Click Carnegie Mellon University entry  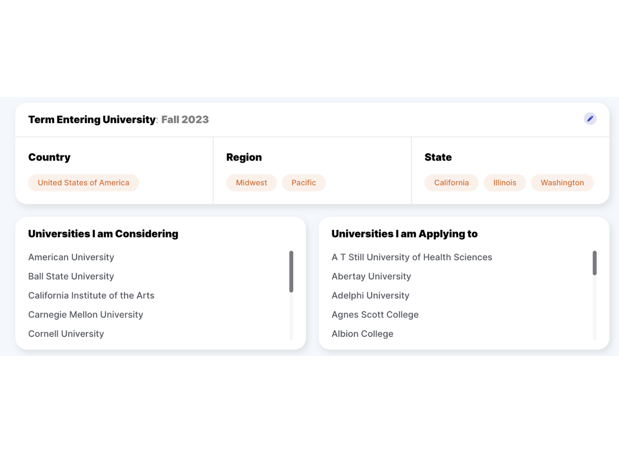point(85,314)
